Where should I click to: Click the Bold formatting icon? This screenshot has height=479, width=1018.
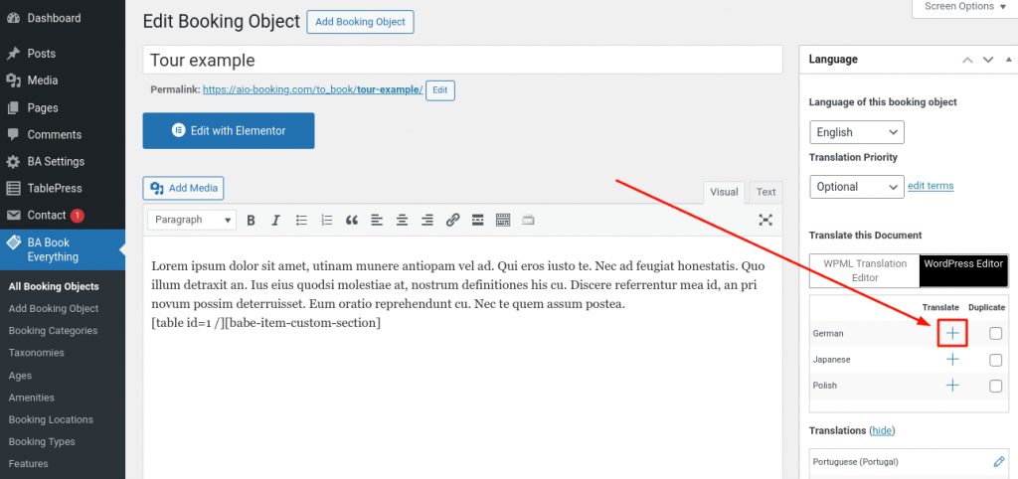pyautogui.click(x=252, y=220)
